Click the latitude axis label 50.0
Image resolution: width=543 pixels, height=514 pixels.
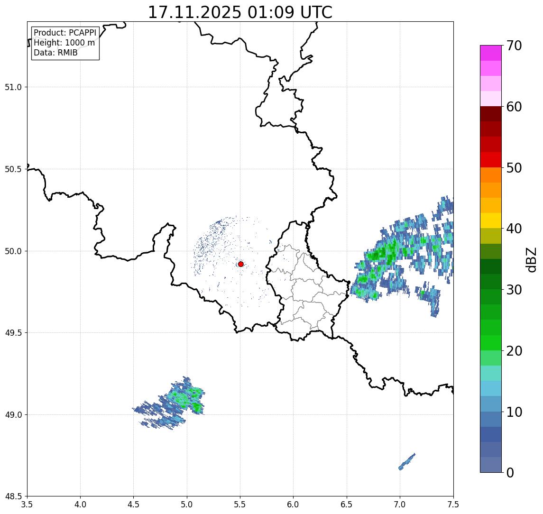(x=13, y=251)
